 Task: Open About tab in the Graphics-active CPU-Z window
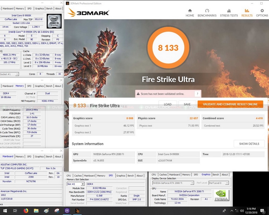point(225,175)
